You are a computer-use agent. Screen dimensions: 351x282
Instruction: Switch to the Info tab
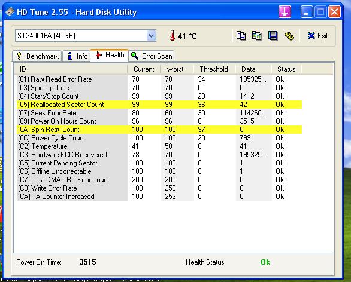coord(77,56)
